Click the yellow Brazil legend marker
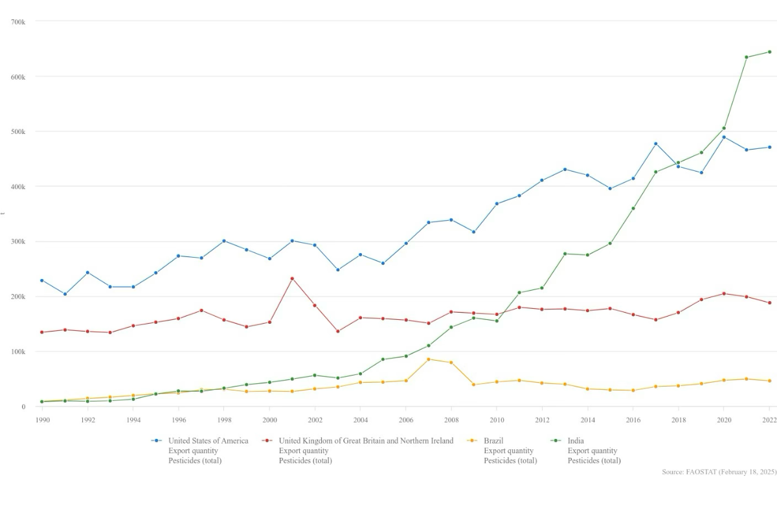The image size is (777, 518). tap(472, 441)
